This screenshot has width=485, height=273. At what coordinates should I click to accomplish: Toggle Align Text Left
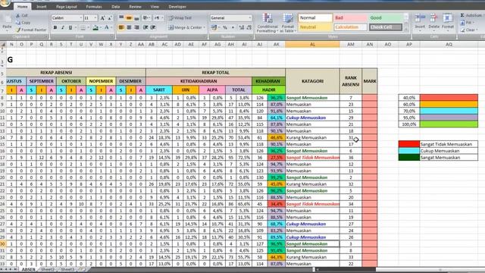click(121, 27)
